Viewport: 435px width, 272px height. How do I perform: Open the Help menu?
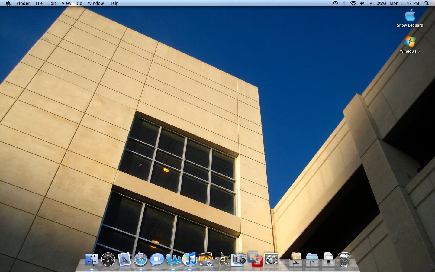pyautogui.click(x=114, y=3)
